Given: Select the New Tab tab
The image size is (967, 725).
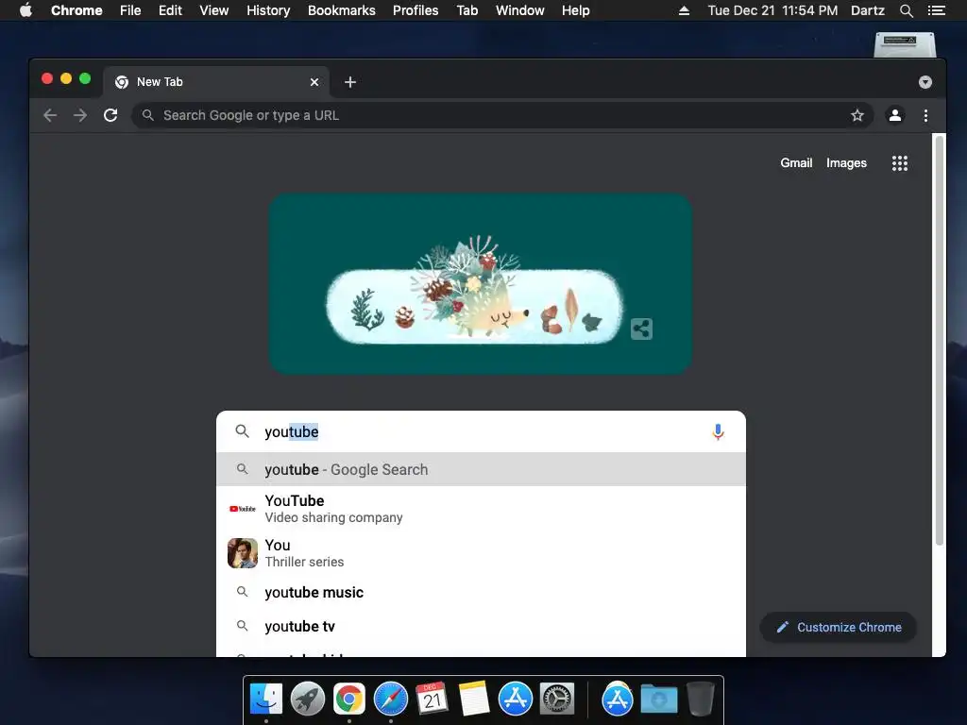Looking at the screenshot, I should tap(216, 82).
